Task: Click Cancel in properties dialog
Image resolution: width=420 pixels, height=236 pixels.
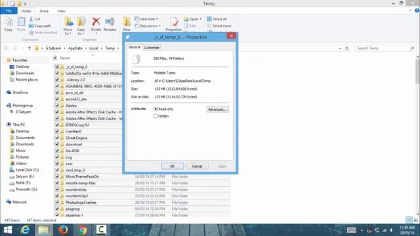Action: coord(197,166)
